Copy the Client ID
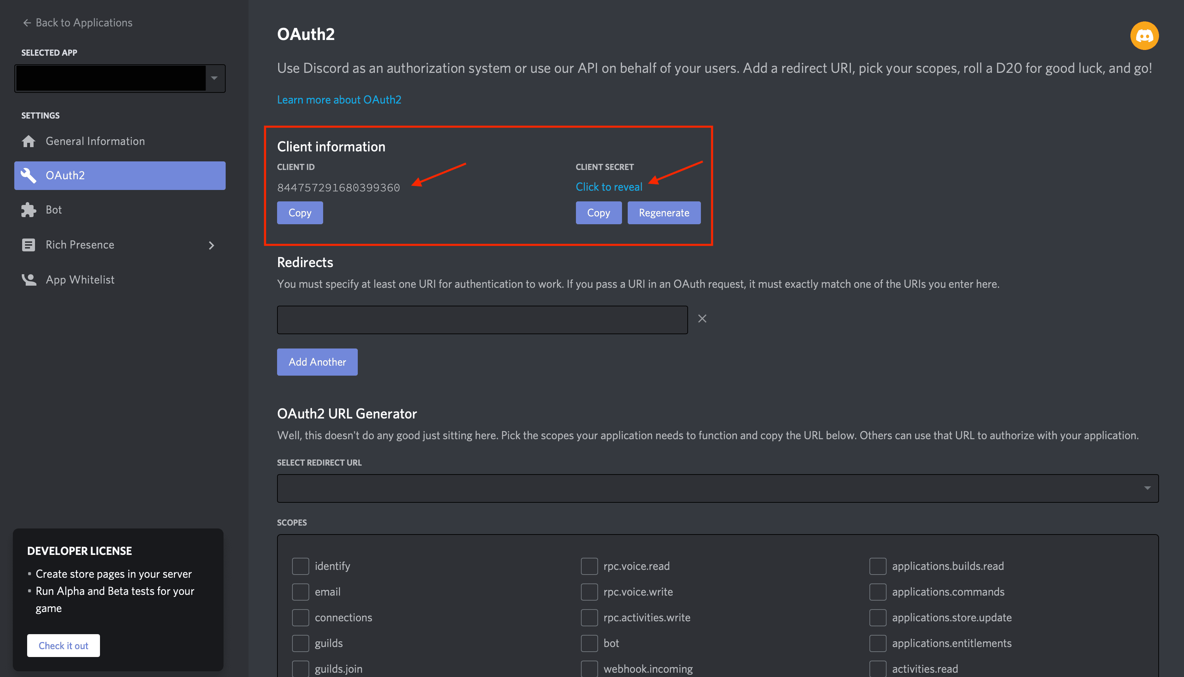This screenshot has height=677, width=1184. click(300, 213)
